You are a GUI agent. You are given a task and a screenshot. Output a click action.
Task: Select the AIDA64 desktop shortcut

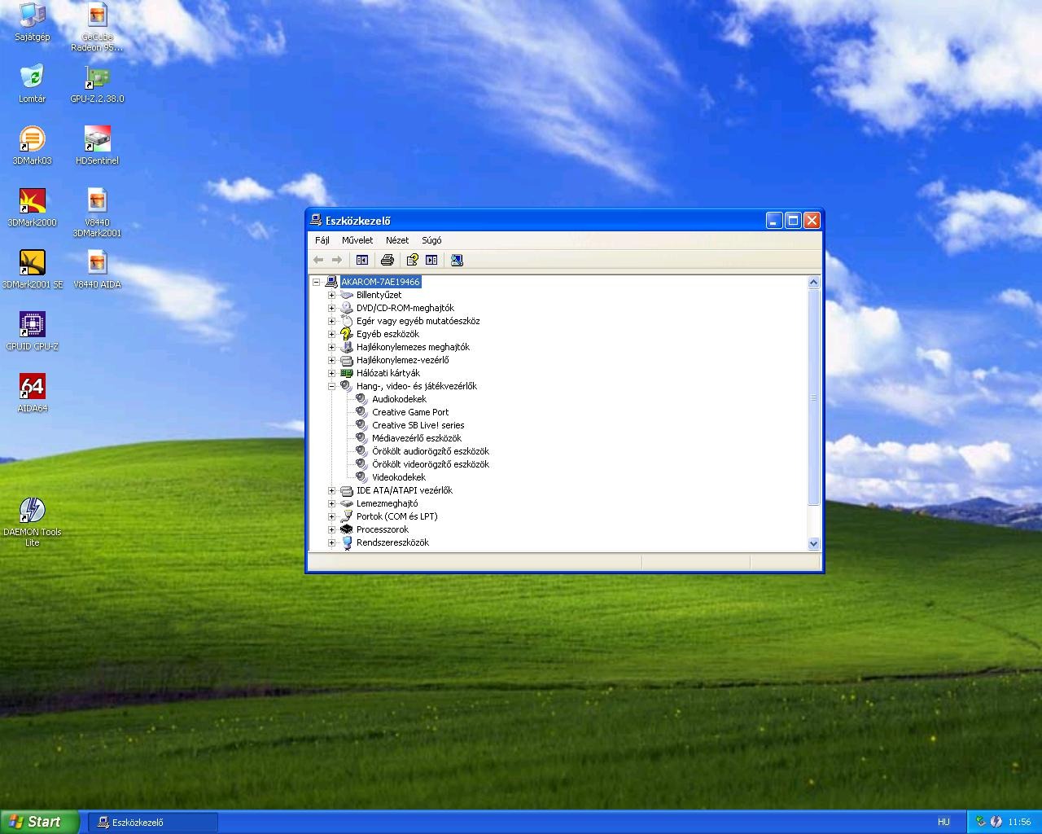[33, 393]
